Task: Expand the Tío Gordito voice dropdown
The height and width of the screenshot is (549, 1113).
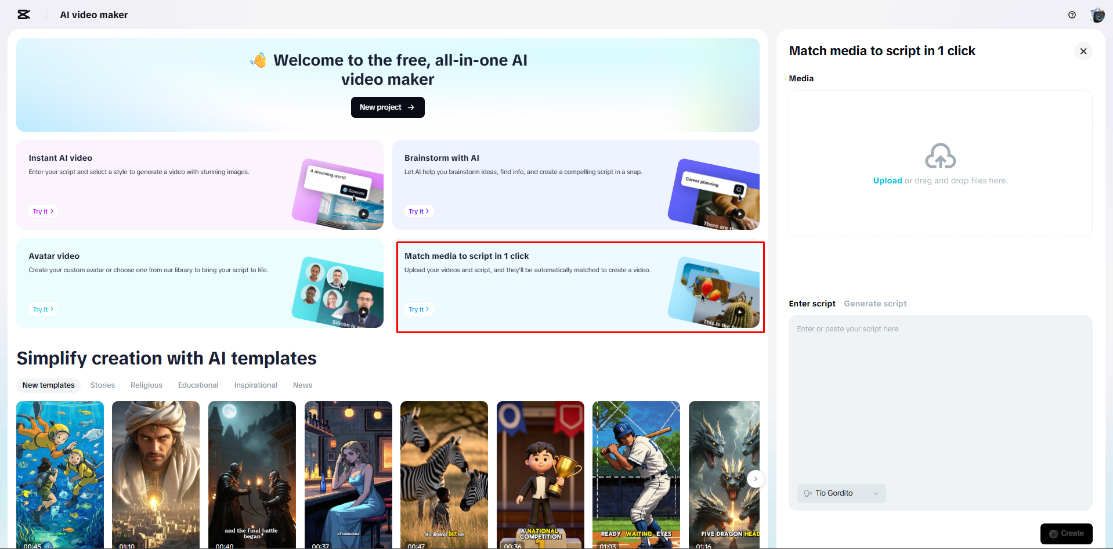Action: [x=841, y=493]
